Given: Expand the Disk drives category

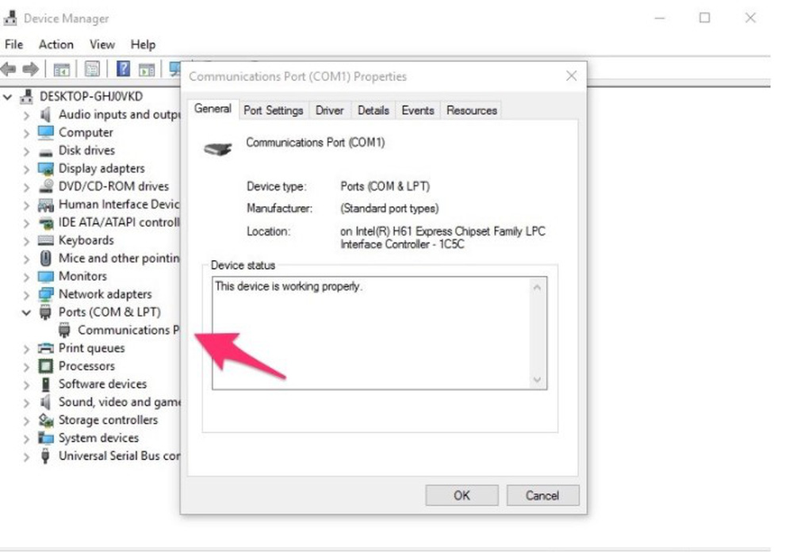Looking at the screenshot, I should (x=27, y=151).
